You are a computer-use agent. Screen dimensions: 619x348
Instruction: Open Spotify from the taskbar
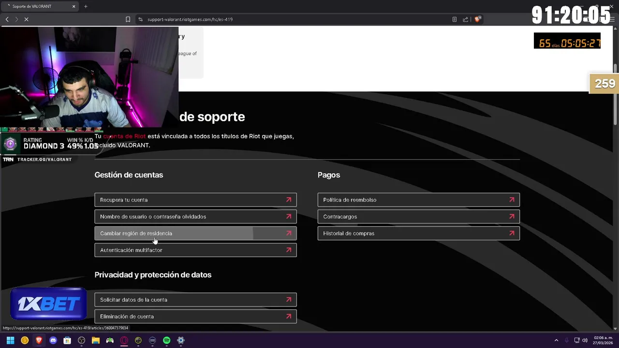[x=167, y=340]
